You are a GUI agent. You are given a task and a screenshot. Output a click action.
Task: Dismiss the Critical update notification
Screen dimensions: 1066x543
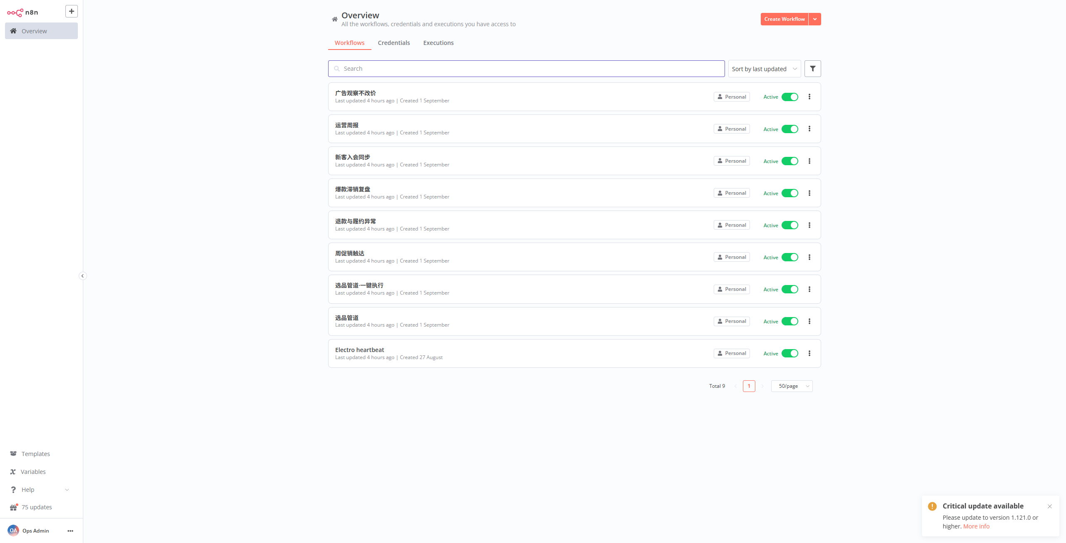pos(1050,506)
